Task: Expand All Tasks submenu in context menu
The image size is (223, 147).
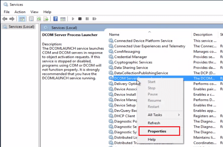Action: click(160, 115)
